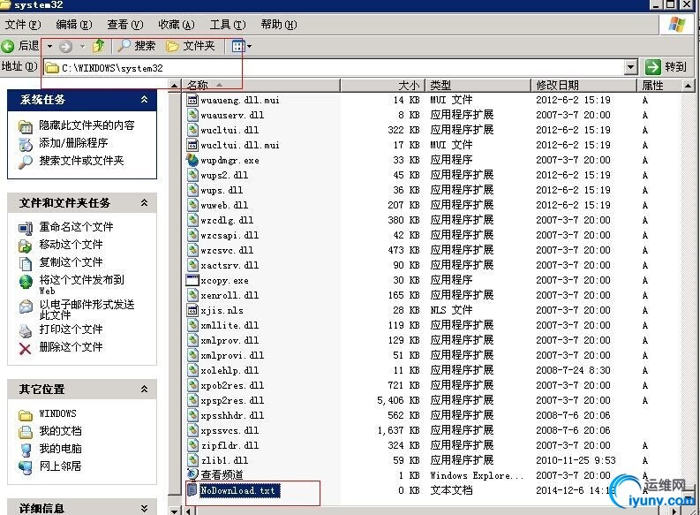The height and width of the screenshot is (515, 700).
Task: Click 隐藏此文件夹的内容 link
Action: pyautogui.click(x=87, y=125)
